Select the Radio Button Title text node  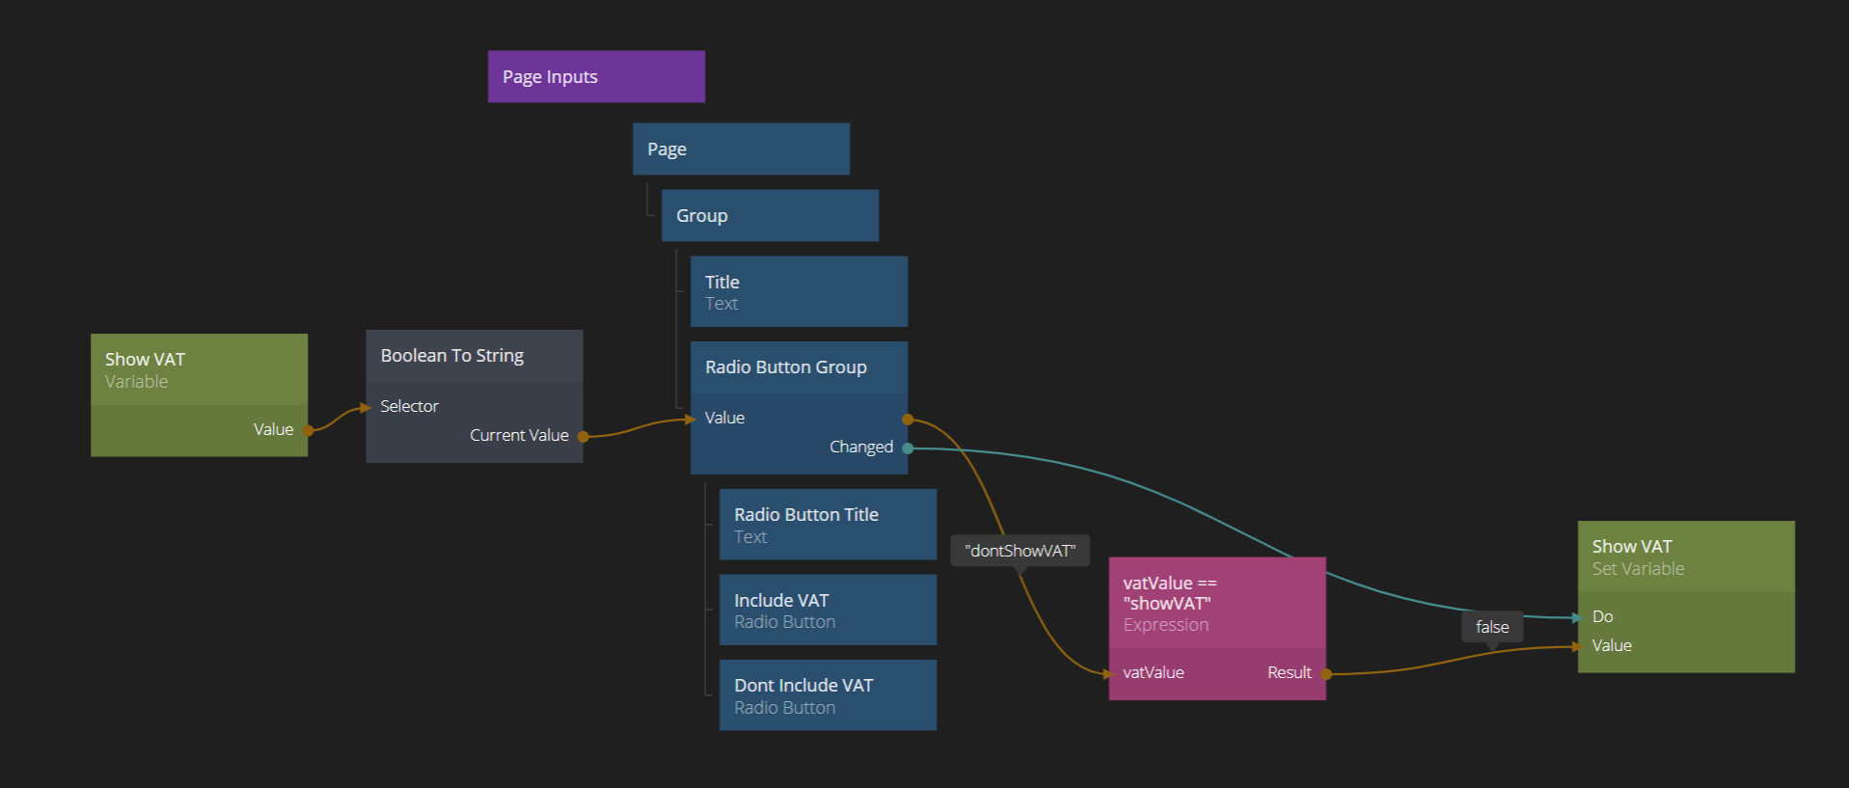point(827,524)
